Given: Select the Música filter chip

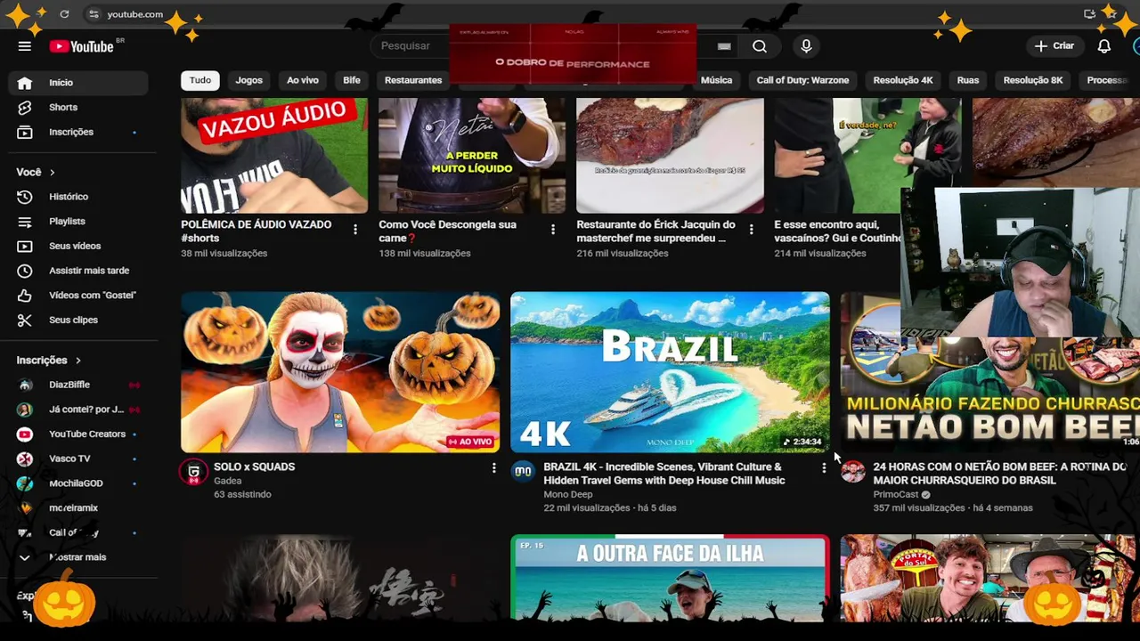Looking at the screenshot, I should (x=716, y=80).
